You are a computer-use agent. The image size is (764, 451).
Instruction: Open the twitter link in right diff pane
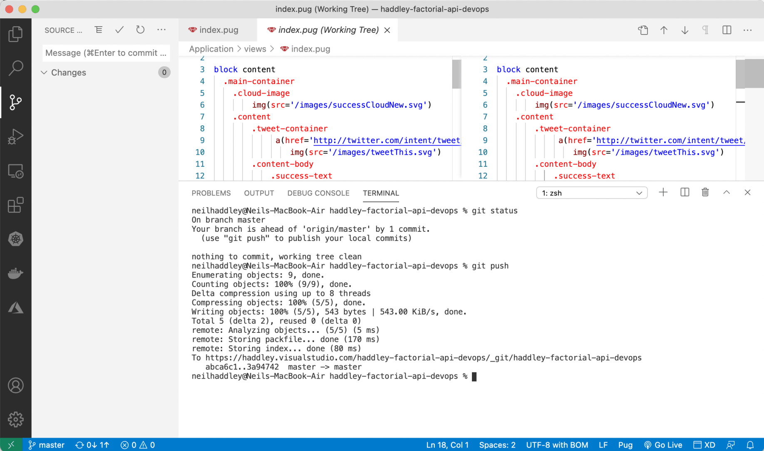(x=670, y=141)
